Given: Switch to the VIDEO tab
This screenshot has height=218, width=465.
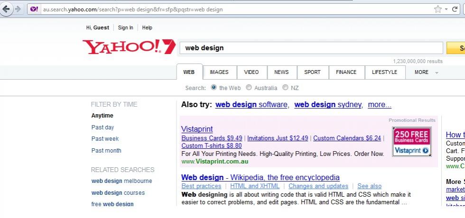Looking at the screenshot, I should coord(251,72).
